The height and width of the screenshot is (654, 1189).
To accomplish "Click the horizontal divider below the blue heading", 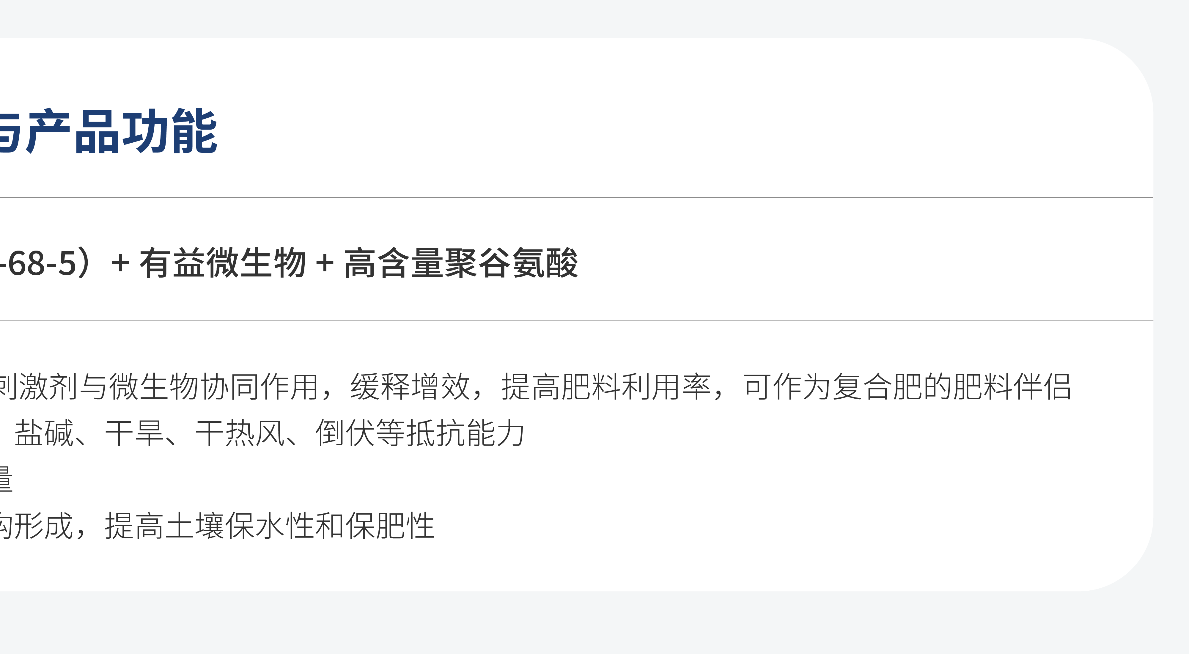I will [576, 198].
